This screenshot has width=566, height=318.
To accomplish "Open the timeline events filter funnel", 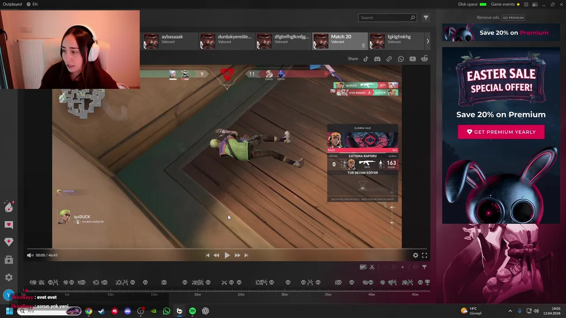I will (x=424, y=267).
